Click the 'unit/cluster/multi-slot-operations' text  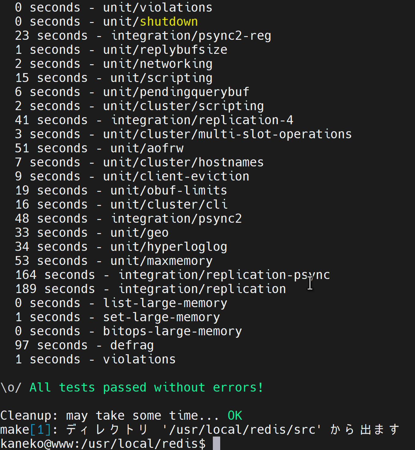(228, 134)
